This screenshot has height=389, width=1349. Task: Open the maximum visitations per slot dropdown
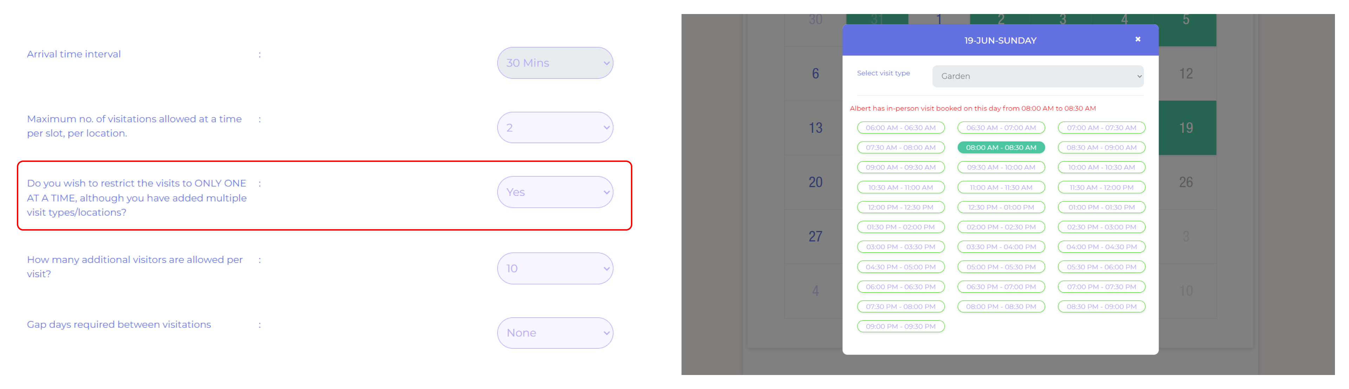[x=555, y=128]
